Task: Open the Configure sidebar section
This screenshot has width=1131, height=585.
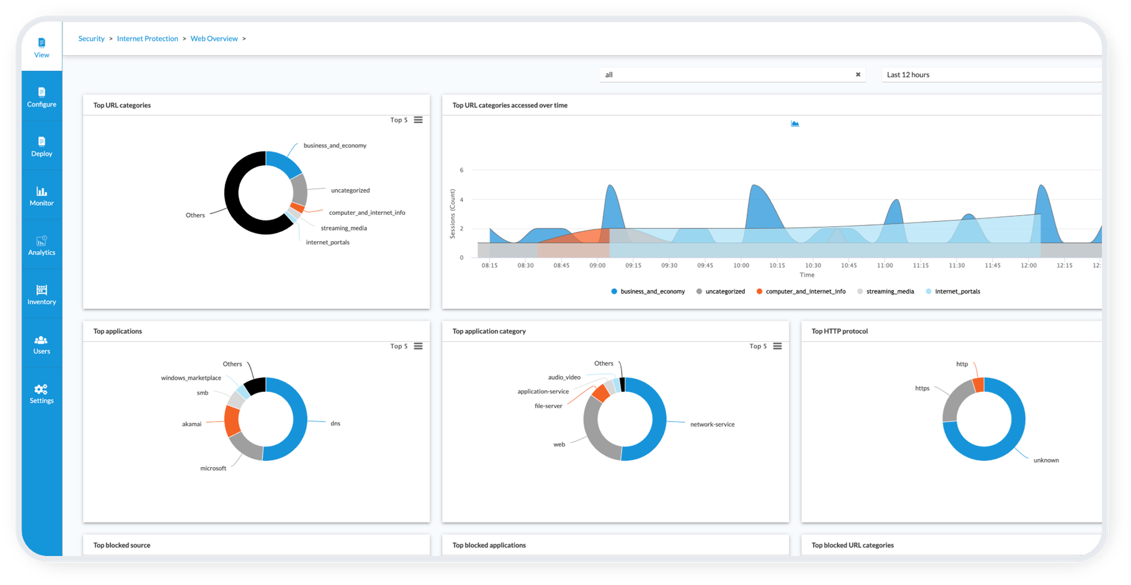Action: coord(41,97)
